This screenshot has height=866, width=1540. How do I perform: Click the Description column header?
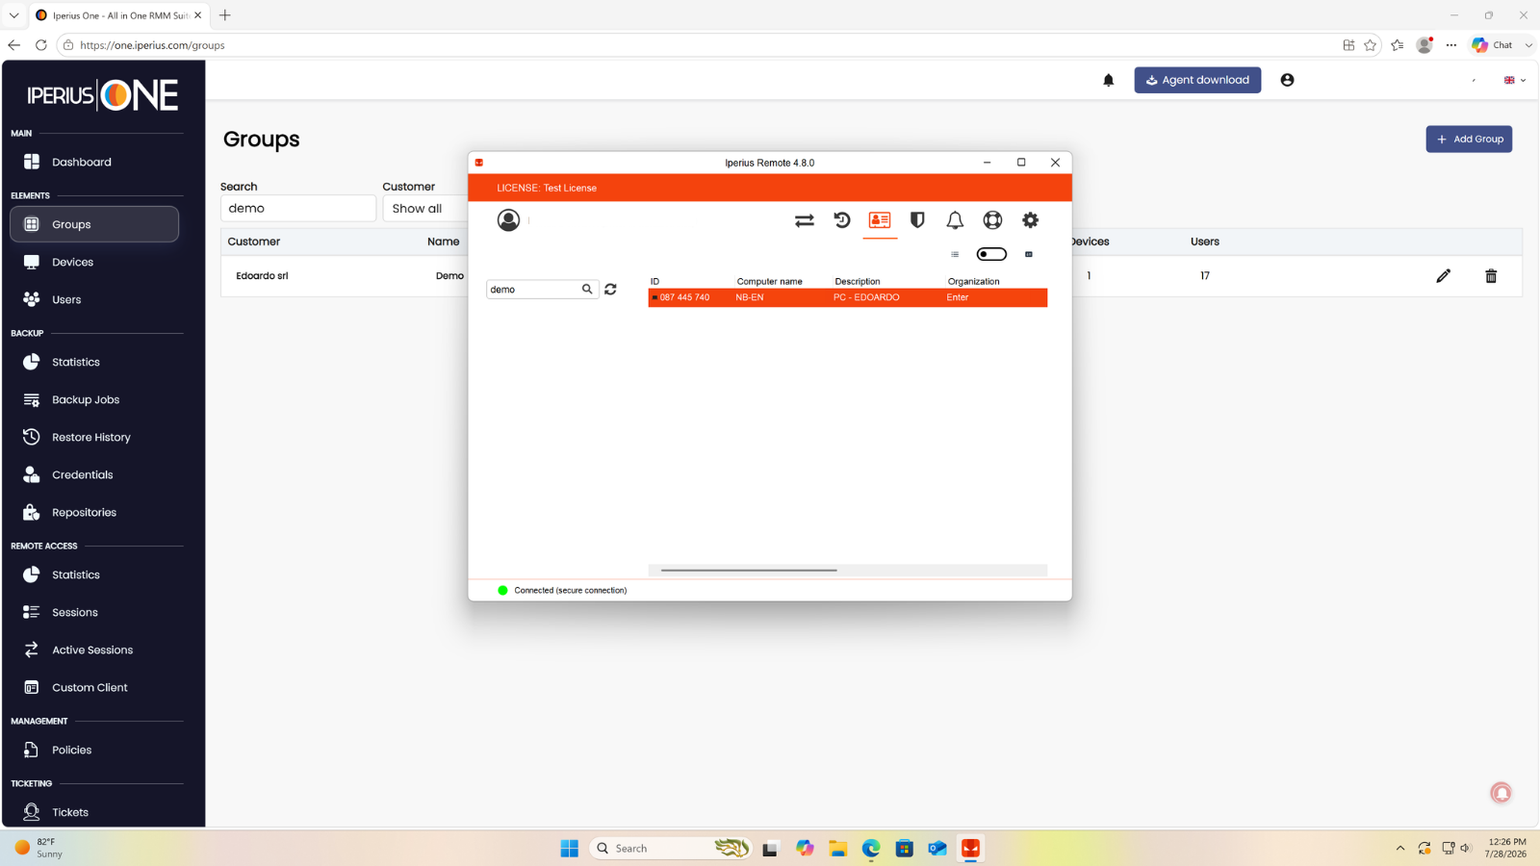pyautogui.click(x=857, y=281)
